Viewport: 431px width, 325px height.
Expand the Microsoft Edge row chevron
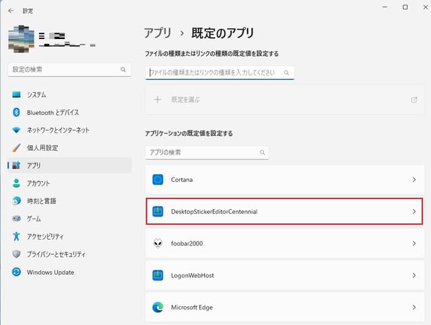pyautogui.click(x=414, y=307)
